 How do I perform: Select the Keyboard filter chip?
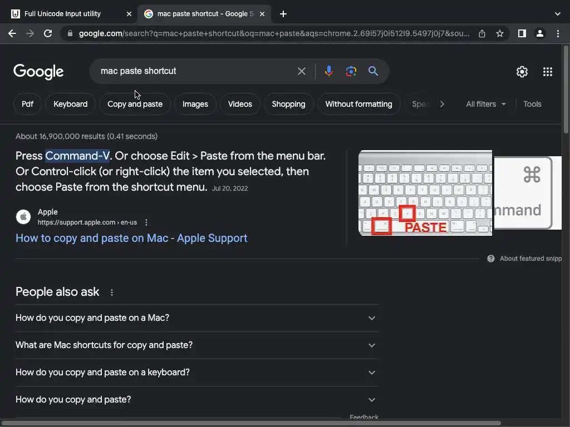click(x=71, y=104)
